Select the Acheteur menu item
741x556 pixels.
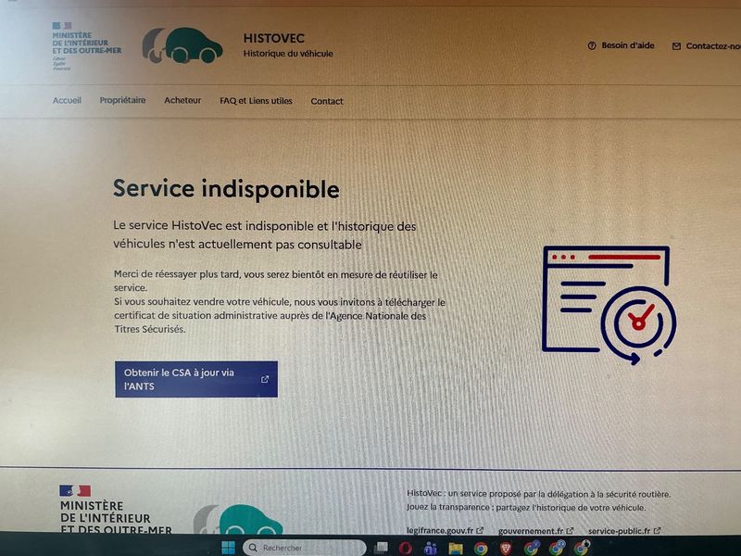click(182, 100)
